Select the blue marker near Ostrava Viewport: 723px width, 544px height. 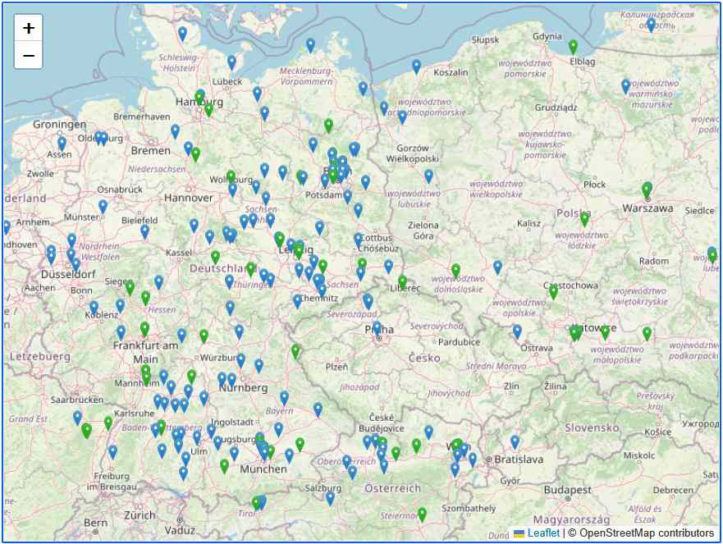pyautogui.click(x=517, y=331)
